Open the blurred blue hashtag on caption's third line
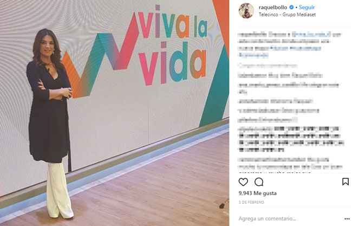 pos(296,48)
